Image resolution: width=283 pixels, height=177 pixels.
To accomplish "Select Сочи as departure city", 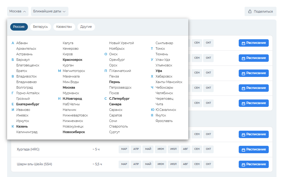I will [113, 121].
